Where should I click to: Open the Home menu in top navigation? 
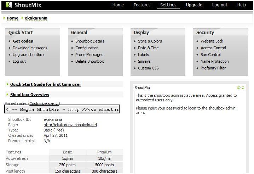(118, 5)
